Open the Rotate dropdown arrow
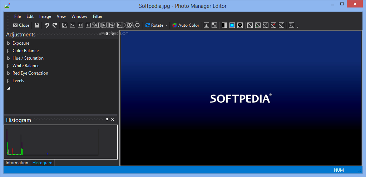The height and width of the screenshot is (177, 366). click(167, 25)
